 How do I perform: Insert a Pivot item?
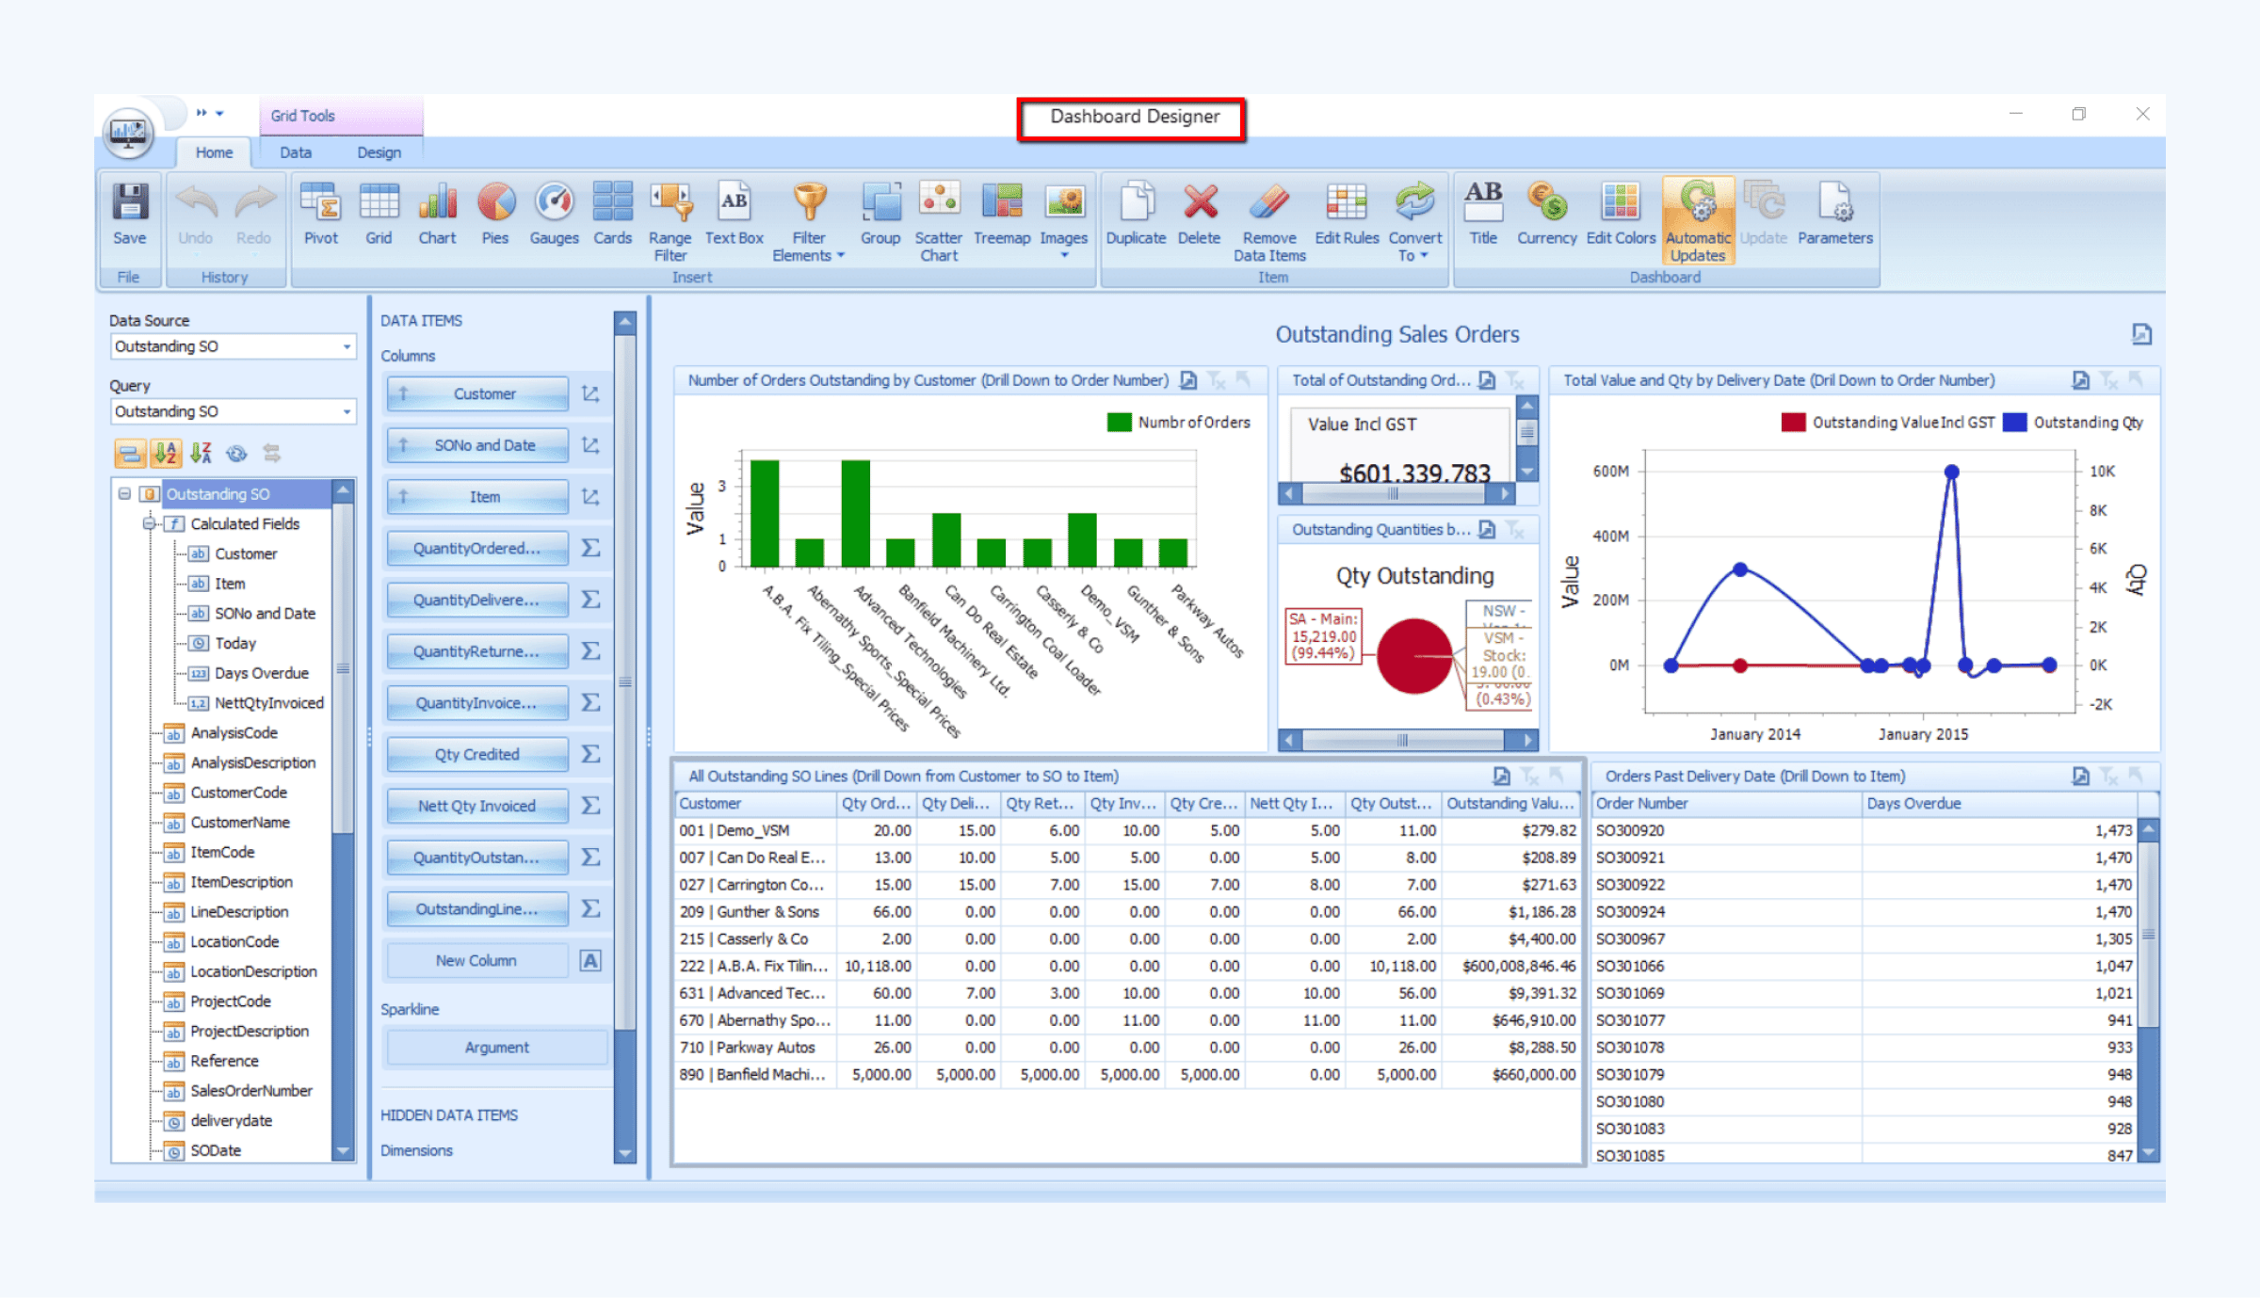tap(320, 215)
